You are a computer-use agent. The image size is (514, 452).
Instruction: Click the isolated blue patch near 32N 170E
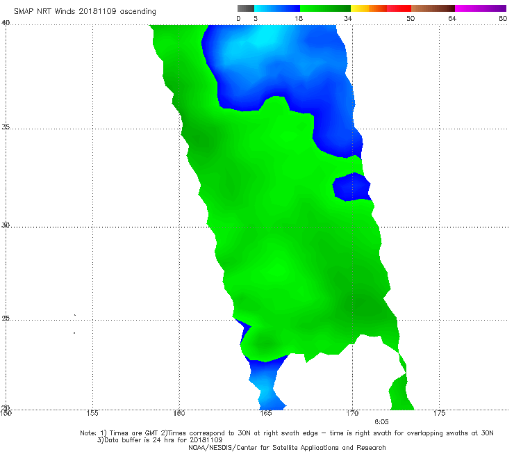(351, 187)
